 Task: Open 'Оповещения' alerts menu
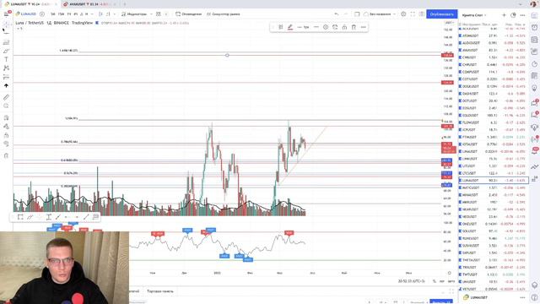(188, 14)
